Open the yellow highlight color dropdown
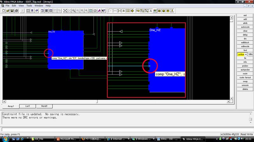 [246, 54]
